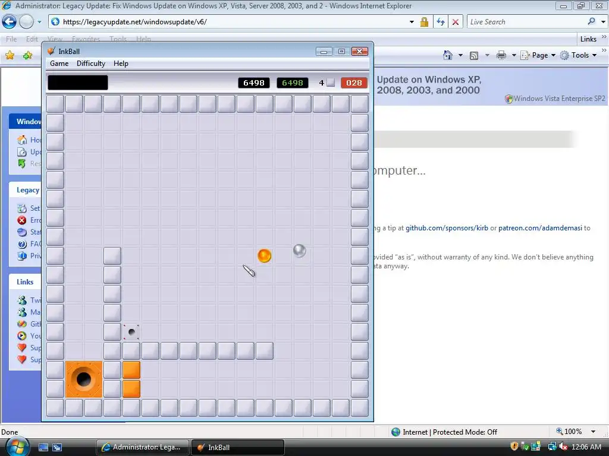
Task: Open the patreon.com/adamdemasi link
Action: coord(540,228)
